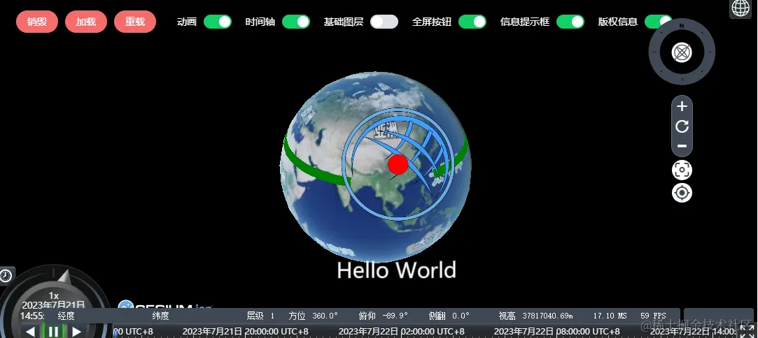Click the 销毁 destroy button
This screenshot has width=758, height=338.
tap(37, 22)
